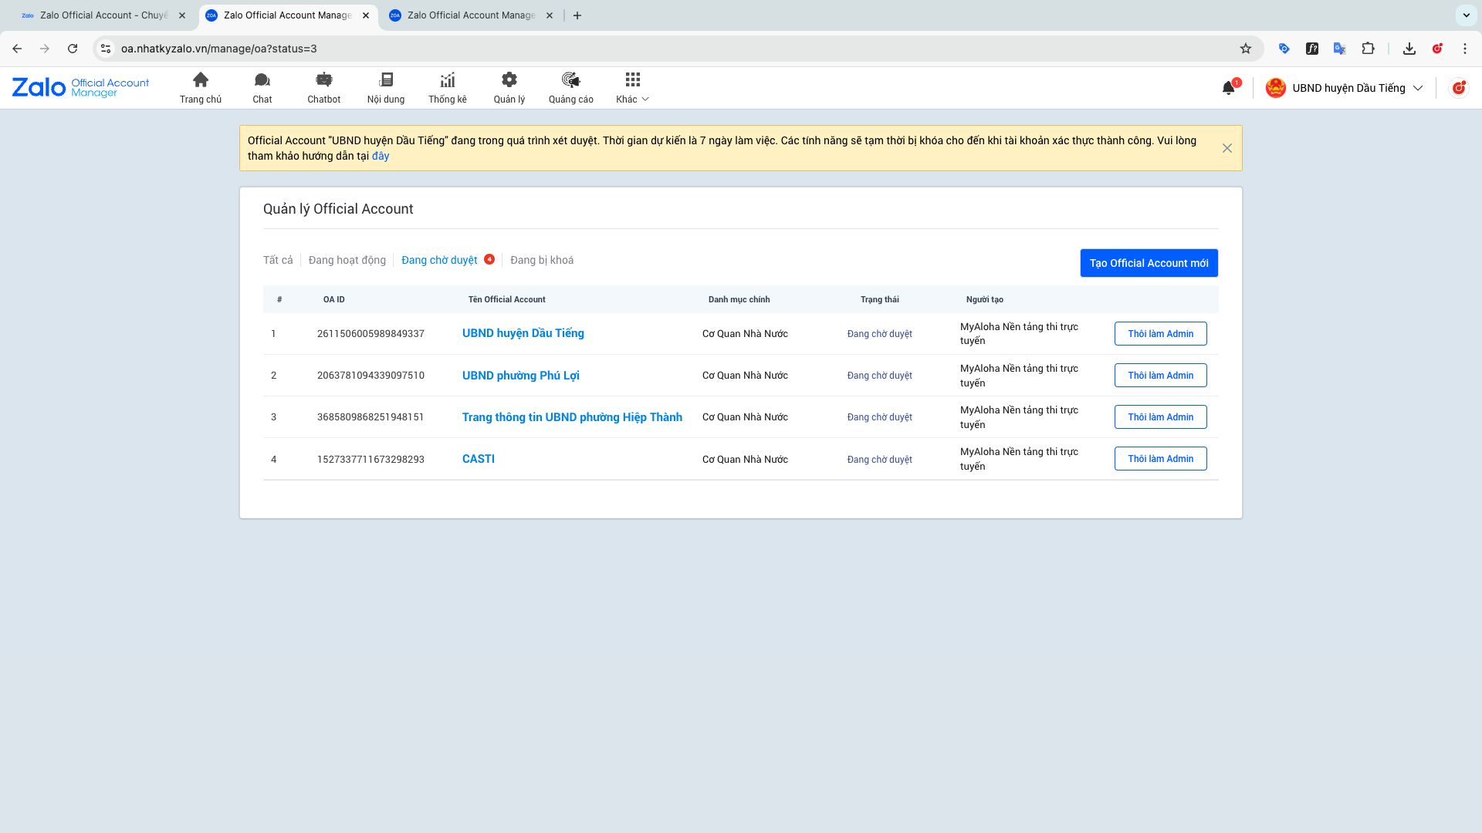This screenshot has width=1482, height=833.
Task: Click Tạo Official Account mới button
Action: (x=1149, y=263)
